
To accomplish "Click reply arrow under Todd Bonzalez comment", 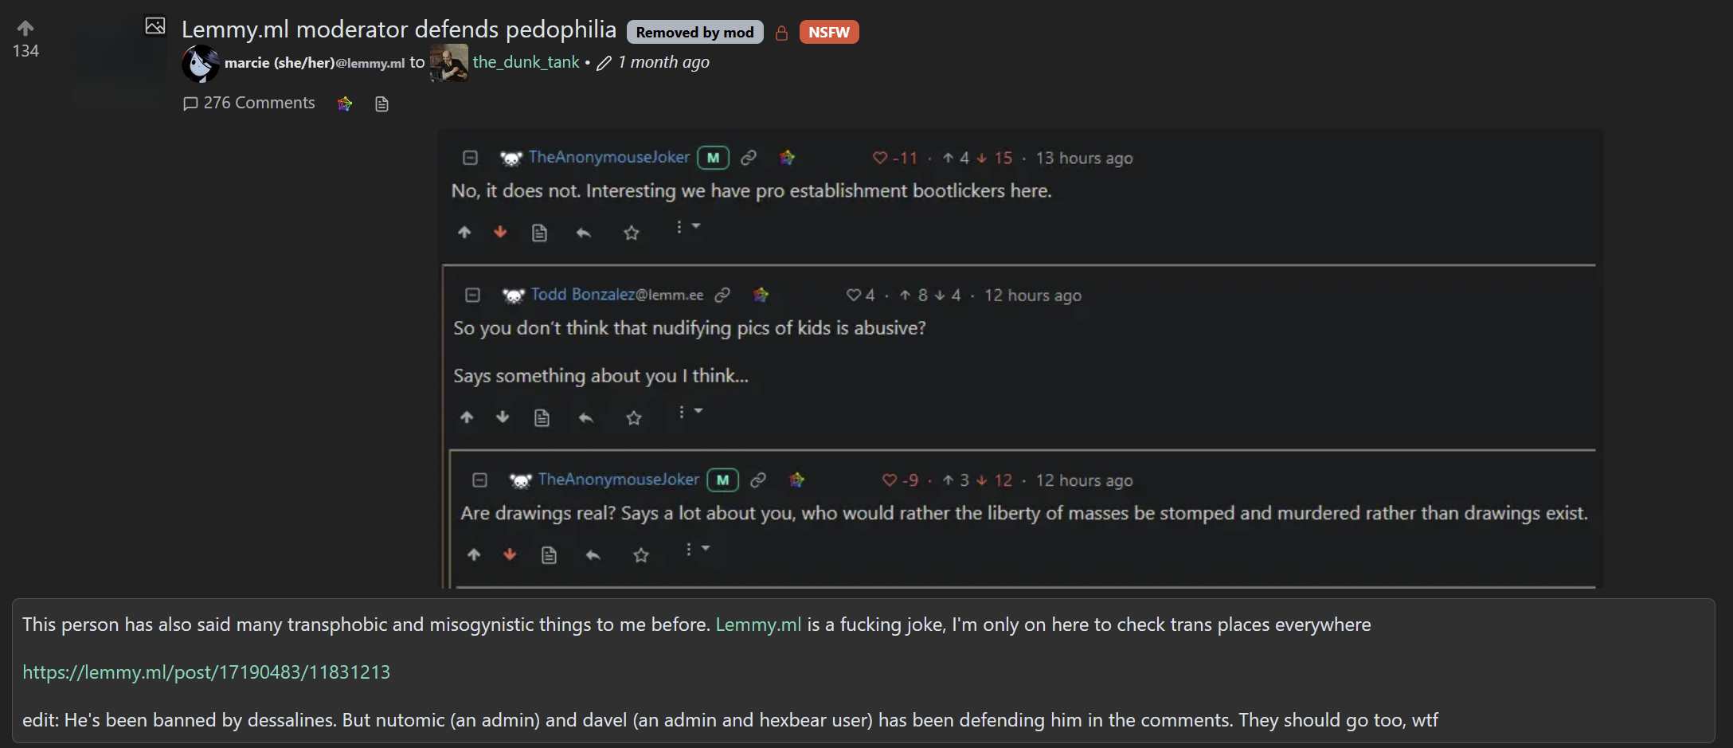I will [586, 417].
